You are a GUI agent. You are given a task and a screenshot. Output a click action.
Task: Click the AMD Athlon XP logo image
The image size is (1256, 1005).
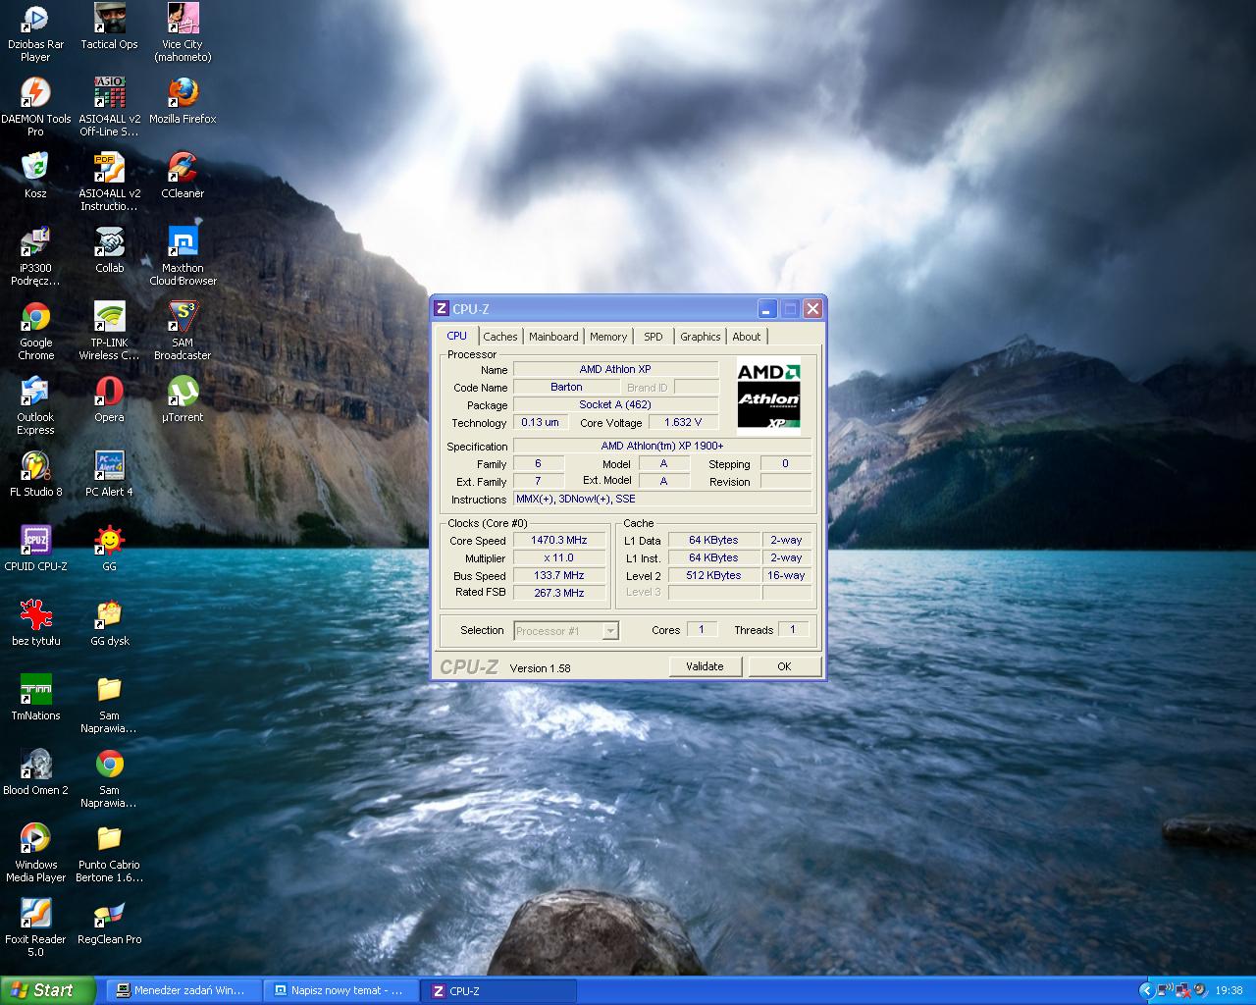[768, 395]
